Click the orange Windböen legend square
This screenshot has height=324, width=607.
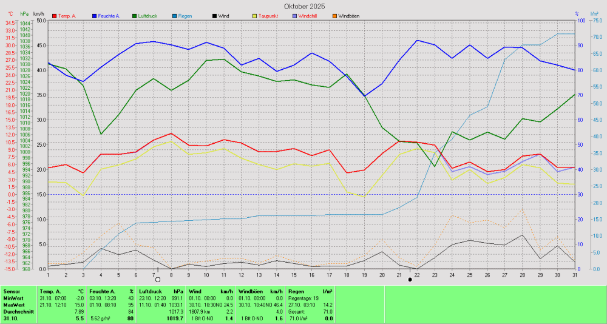334,15
